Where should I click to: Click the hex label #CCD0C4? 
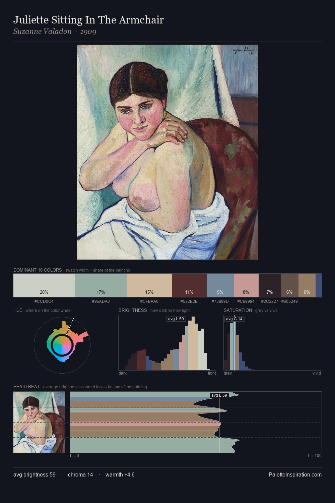pyautogui.click(x=44, y=301)
